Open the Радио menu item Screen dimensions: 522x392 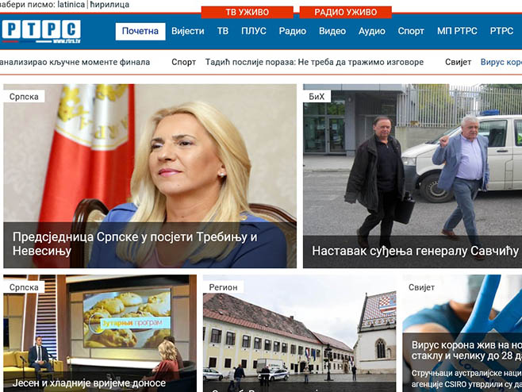click(x=292, y=31)
